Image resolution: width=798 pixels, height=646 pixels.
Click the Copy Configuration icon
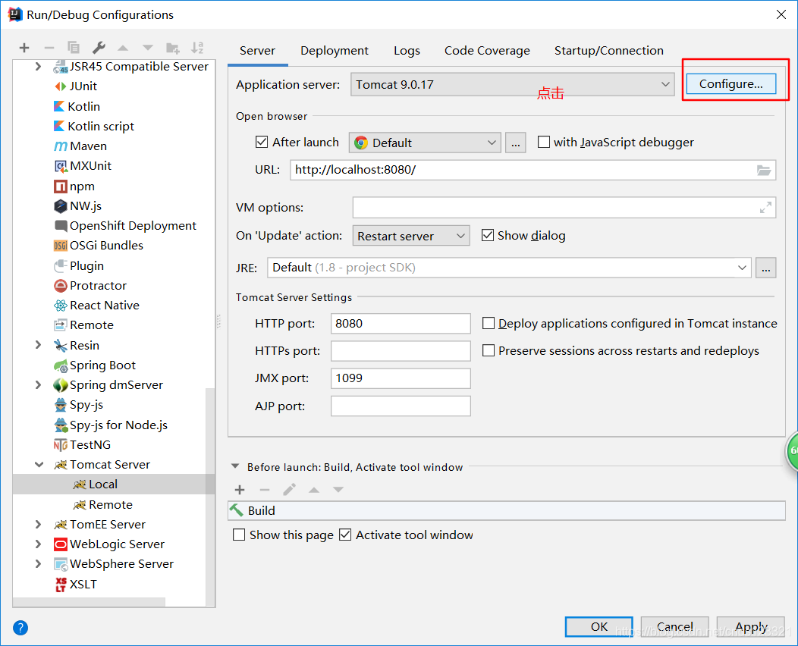pyautogui.click(x=74, y=47)
